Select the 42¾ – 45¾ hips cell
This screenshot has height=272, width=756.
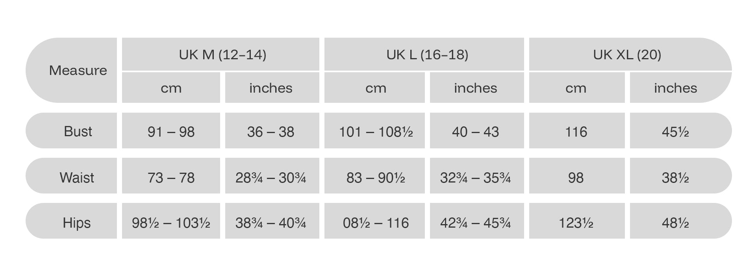point(475,223)
